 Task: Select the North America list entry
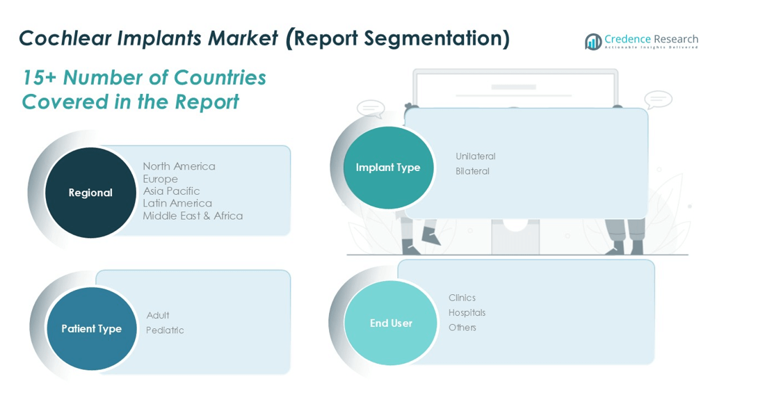[179, 166]
